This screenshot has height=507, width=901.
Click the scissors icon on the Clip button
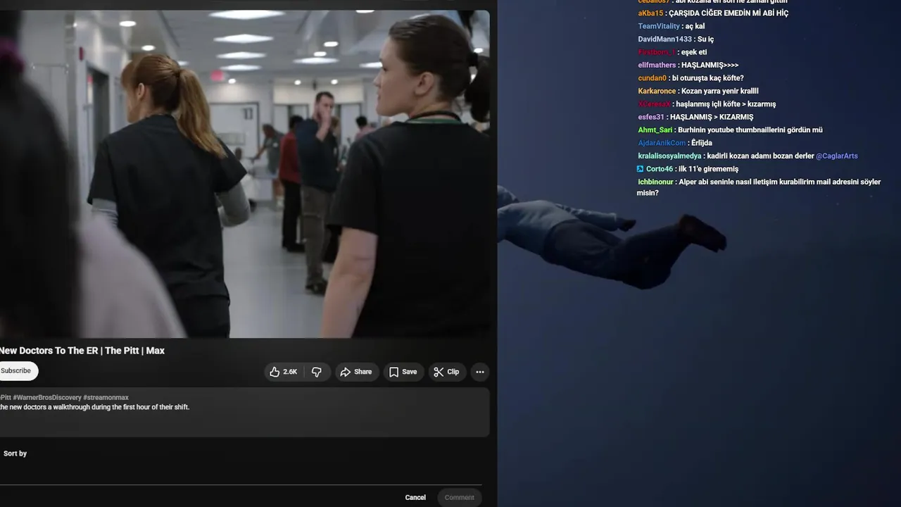pos(439,372)
